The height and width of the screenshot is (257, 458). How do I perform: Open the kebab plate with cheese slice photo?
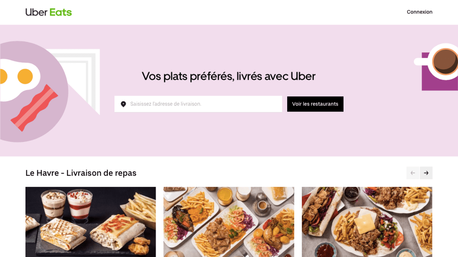[367, 222]
